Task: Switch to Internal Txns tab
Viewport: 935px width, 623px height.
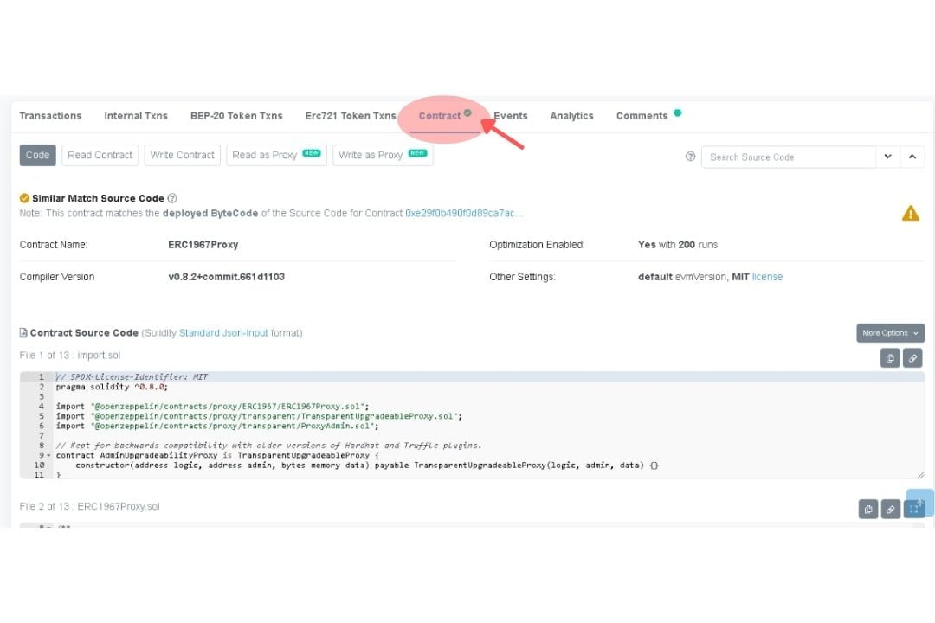Action: [x=136, y=116]
